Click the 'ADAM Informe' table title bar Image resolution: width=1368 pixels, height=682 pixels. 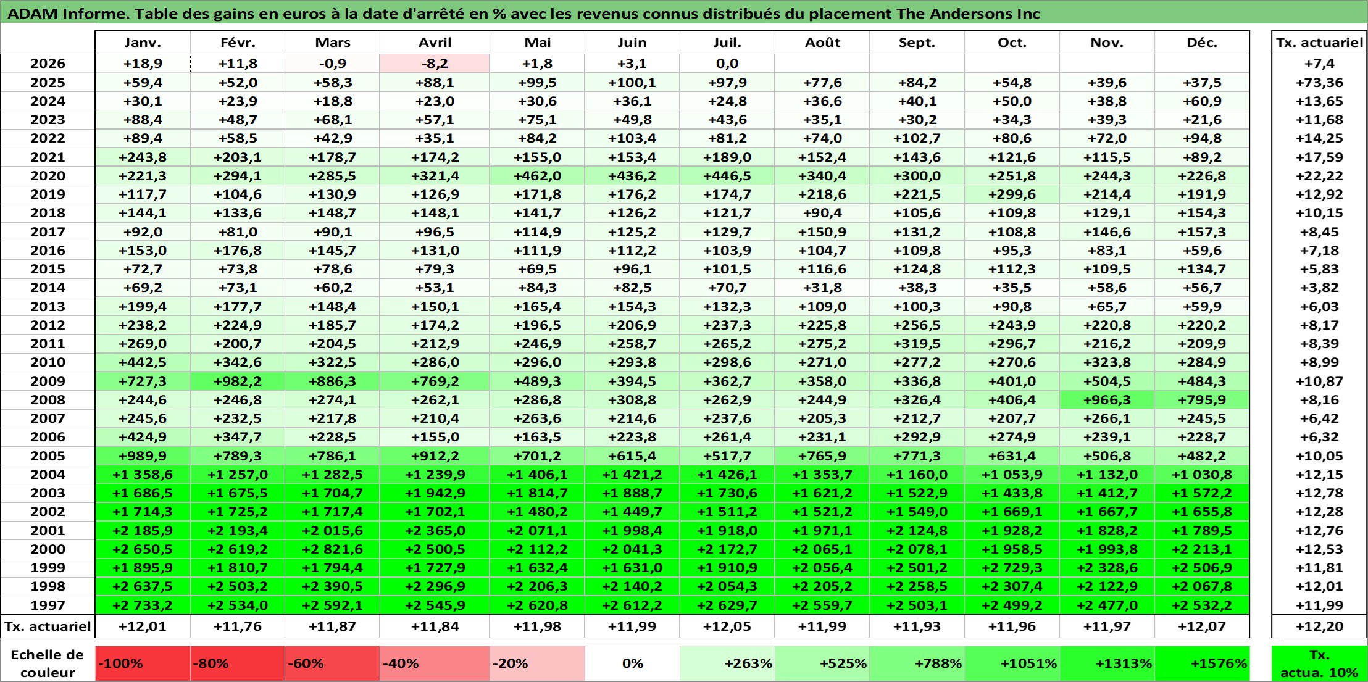(684, 13)
